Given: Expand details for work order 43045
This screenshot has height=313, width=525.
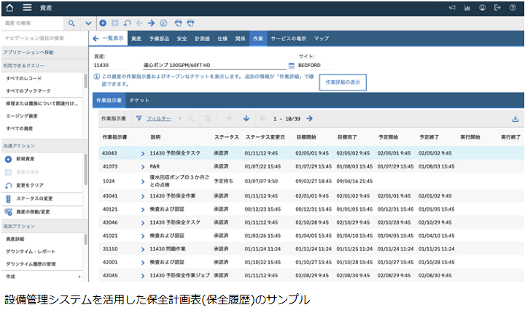Looking at the screenshot, I should coord(143,276).
